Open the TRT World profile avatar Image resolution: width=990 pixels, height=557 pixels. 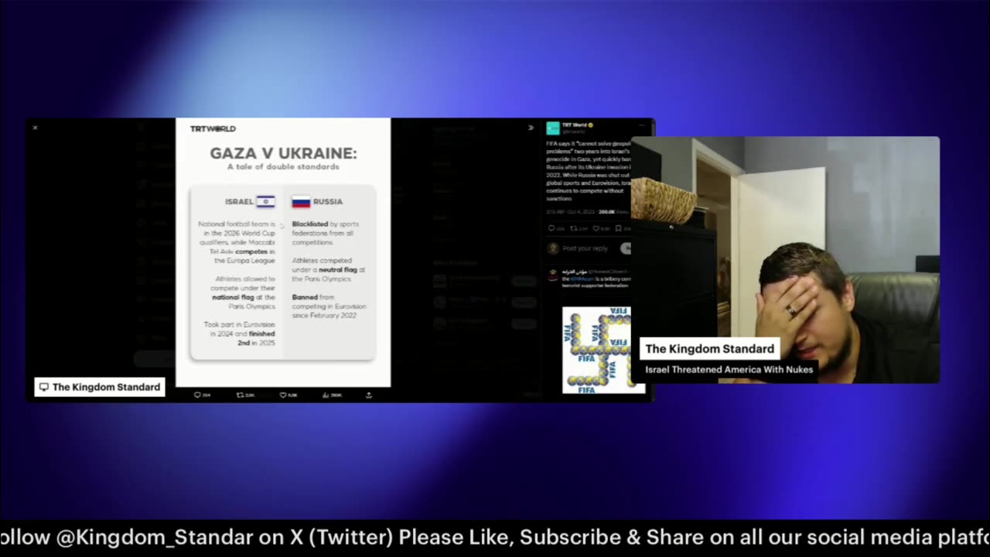[552, 128]
